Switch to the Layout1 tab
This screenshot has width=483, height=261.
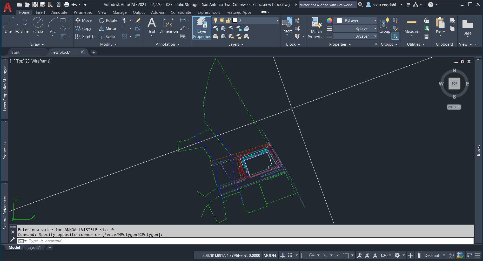tap(34, 248)
